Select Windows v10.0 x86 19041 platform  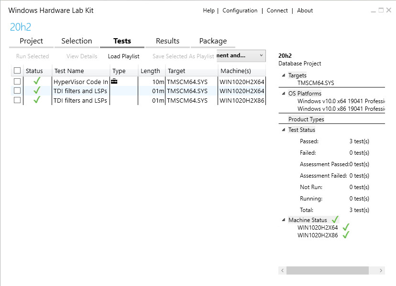coord(341,109)
